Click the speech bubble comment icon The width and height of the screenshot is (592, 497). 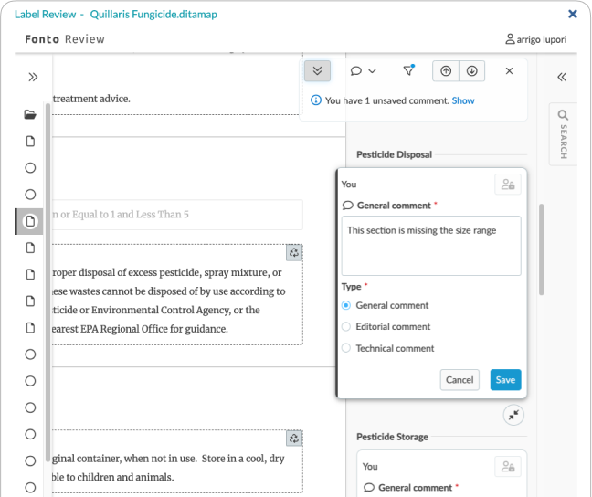click(355, 71)
